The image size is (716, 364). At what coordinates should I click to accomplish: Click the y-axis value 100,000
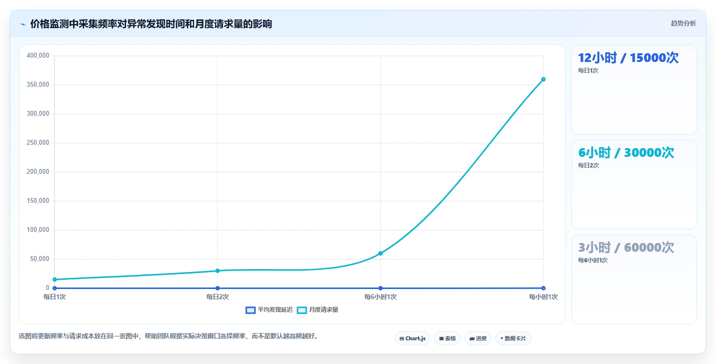(38, 230)
